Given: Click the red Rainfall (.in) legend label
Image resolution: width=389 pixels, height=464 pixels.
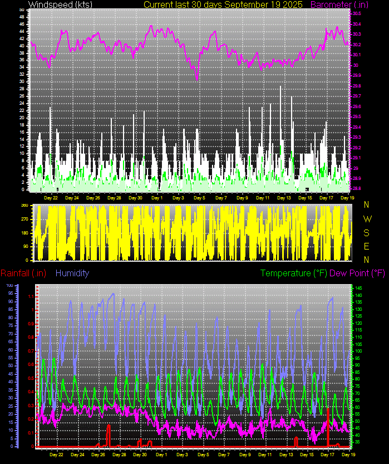Looking at the screenshot, I should [x=23, y=273].
